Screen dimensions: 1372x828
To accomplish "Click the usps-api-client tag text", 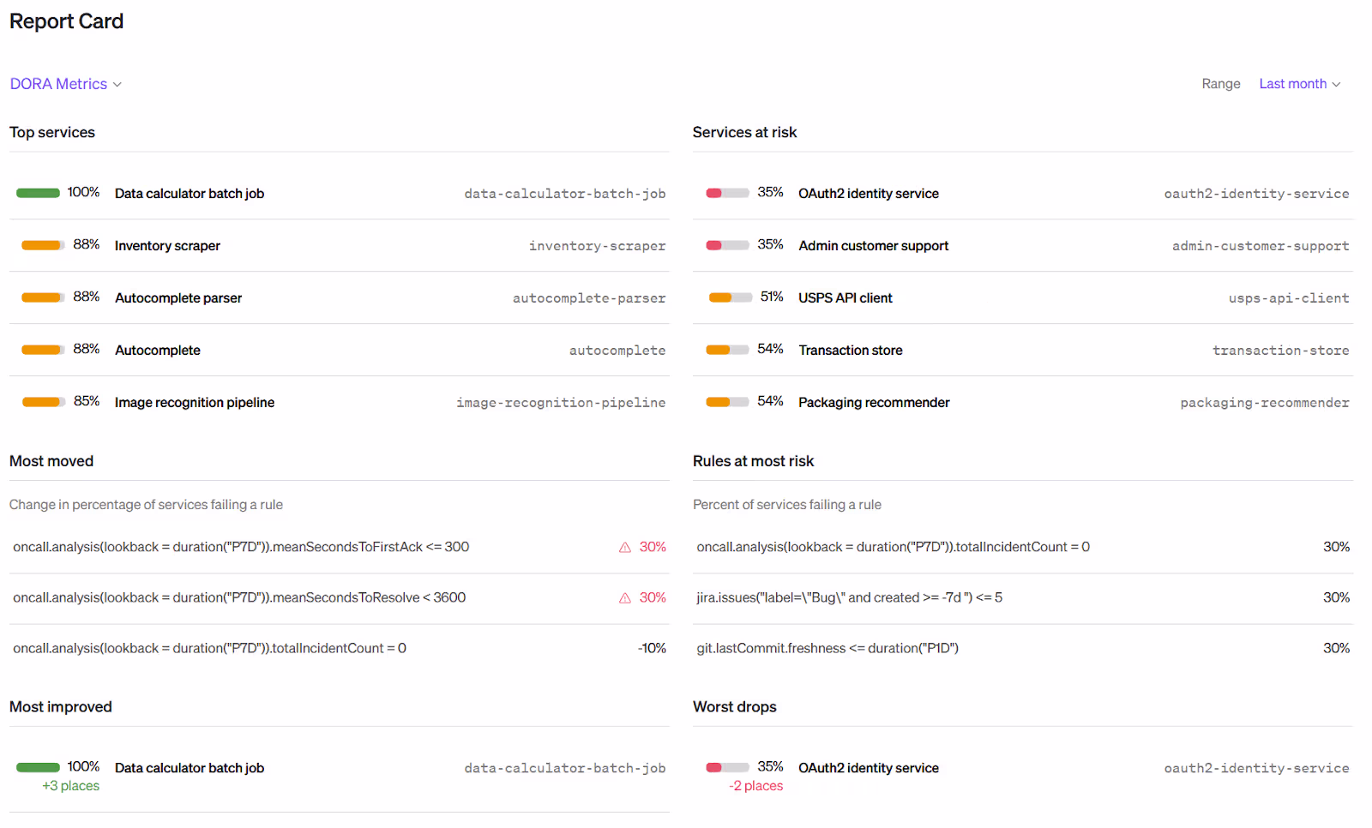I will 1288,298.
